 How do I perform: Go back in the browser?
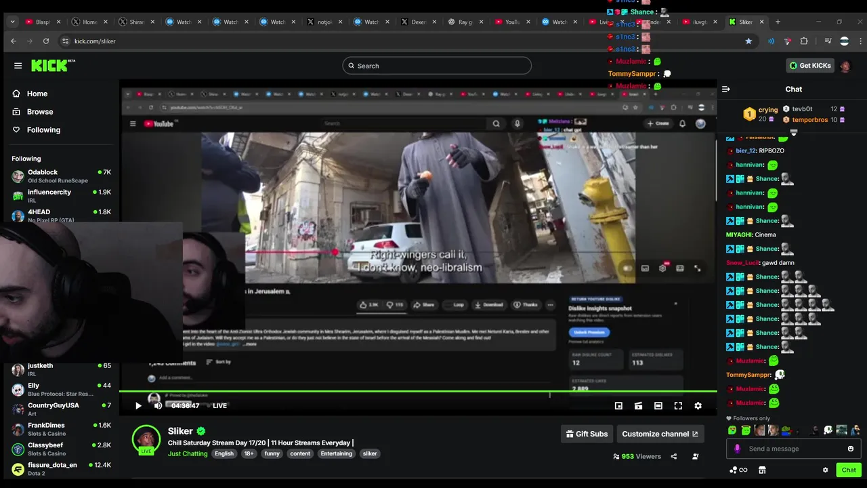(x=13, y=41)
